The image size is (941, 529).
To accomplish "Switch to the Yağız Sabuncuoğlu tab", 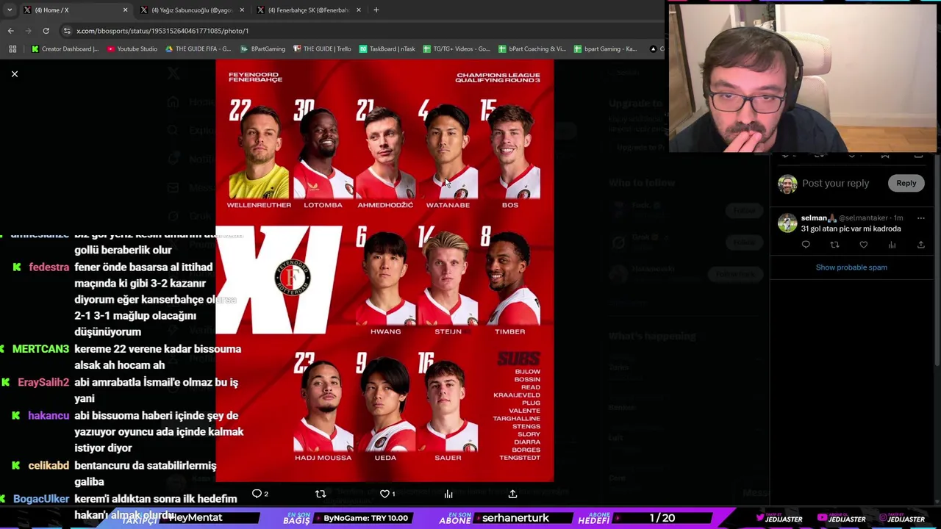I will tap(191, 10).
